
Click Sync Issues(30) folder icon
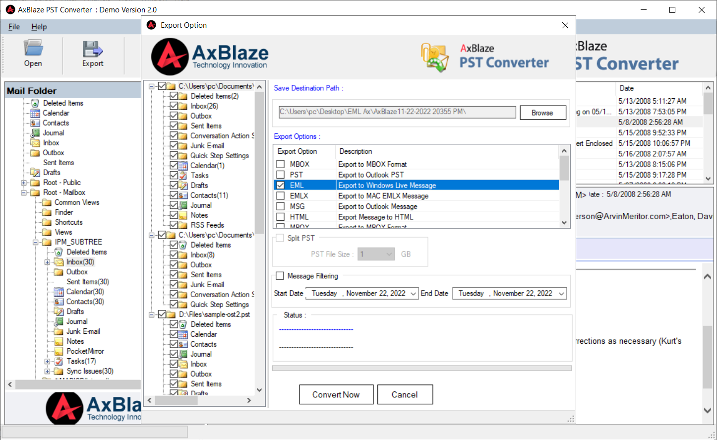coord(59,371)
